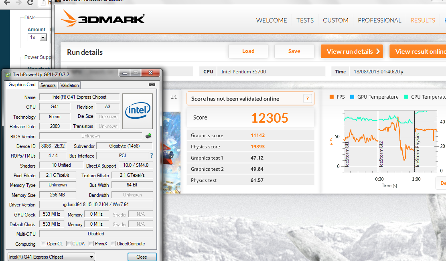Screen dimensions: 446x261
Task: Click the BIOS save chip icon in GPU-Z
Action: [148, 136]
